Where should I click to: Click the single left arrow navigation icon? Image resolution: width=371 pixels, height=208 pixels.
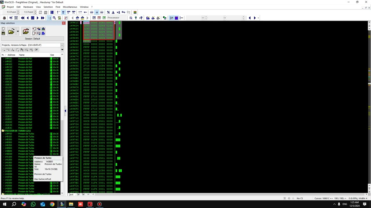click(28, 18)
